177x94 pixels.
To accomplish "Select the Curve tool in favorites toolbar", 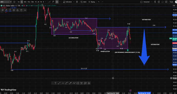I will [67, 83].
